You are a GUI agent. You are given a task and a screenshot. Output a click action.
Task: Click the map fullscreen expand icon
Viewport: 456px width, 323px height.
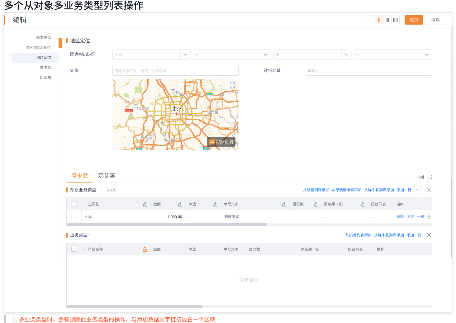point(232,84)
